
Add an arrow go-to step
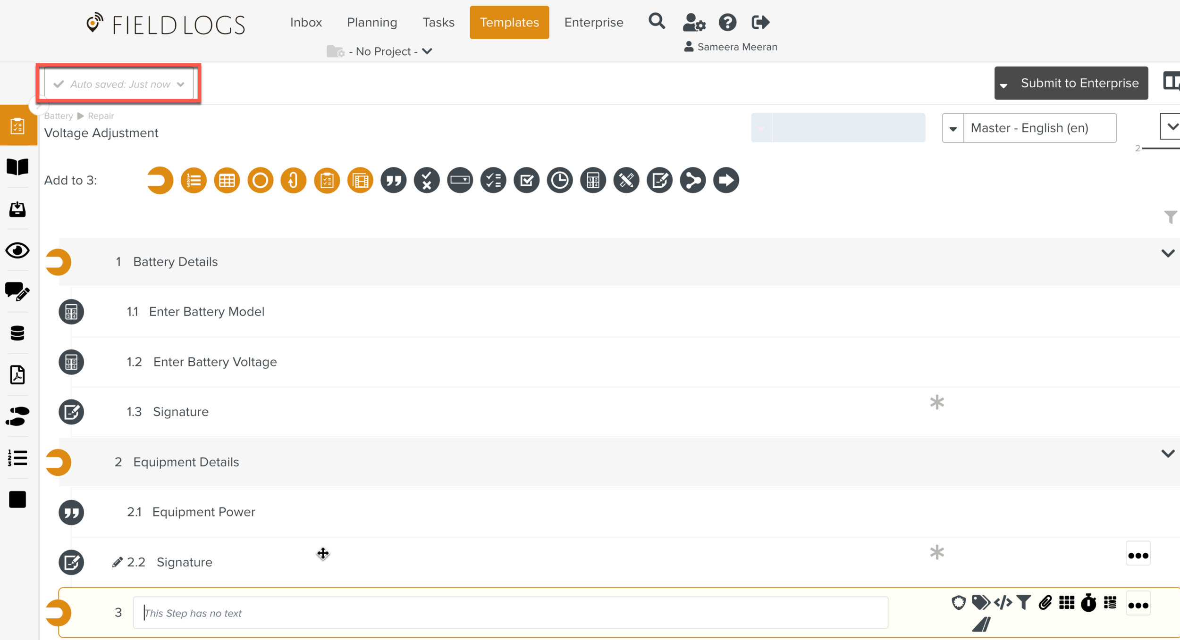(726, 180)
